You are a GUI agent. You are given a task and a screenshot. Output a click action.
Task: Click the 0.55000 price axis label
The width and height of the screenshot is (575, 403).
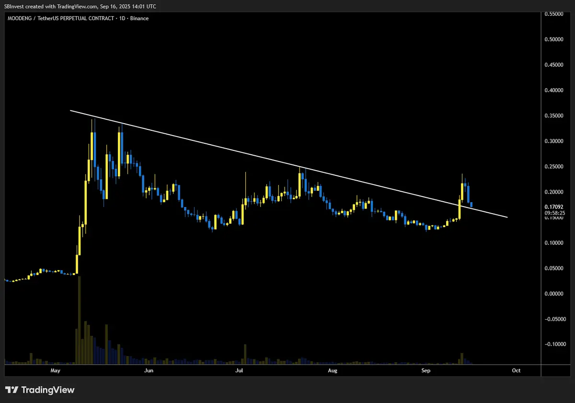pos(554,14)
